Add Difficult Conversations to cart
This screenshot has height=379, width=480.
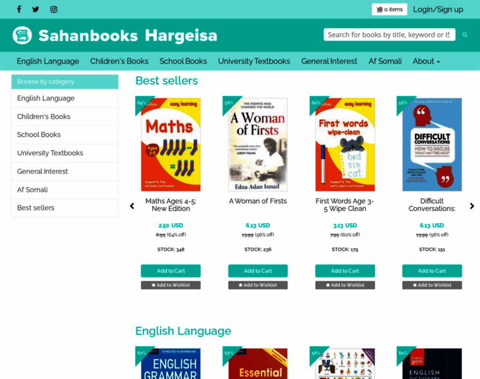pos(432,271)
